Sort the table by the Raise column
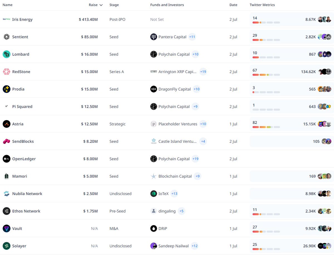This screenshot has height=257, width=334. click(x=95, y=5)
